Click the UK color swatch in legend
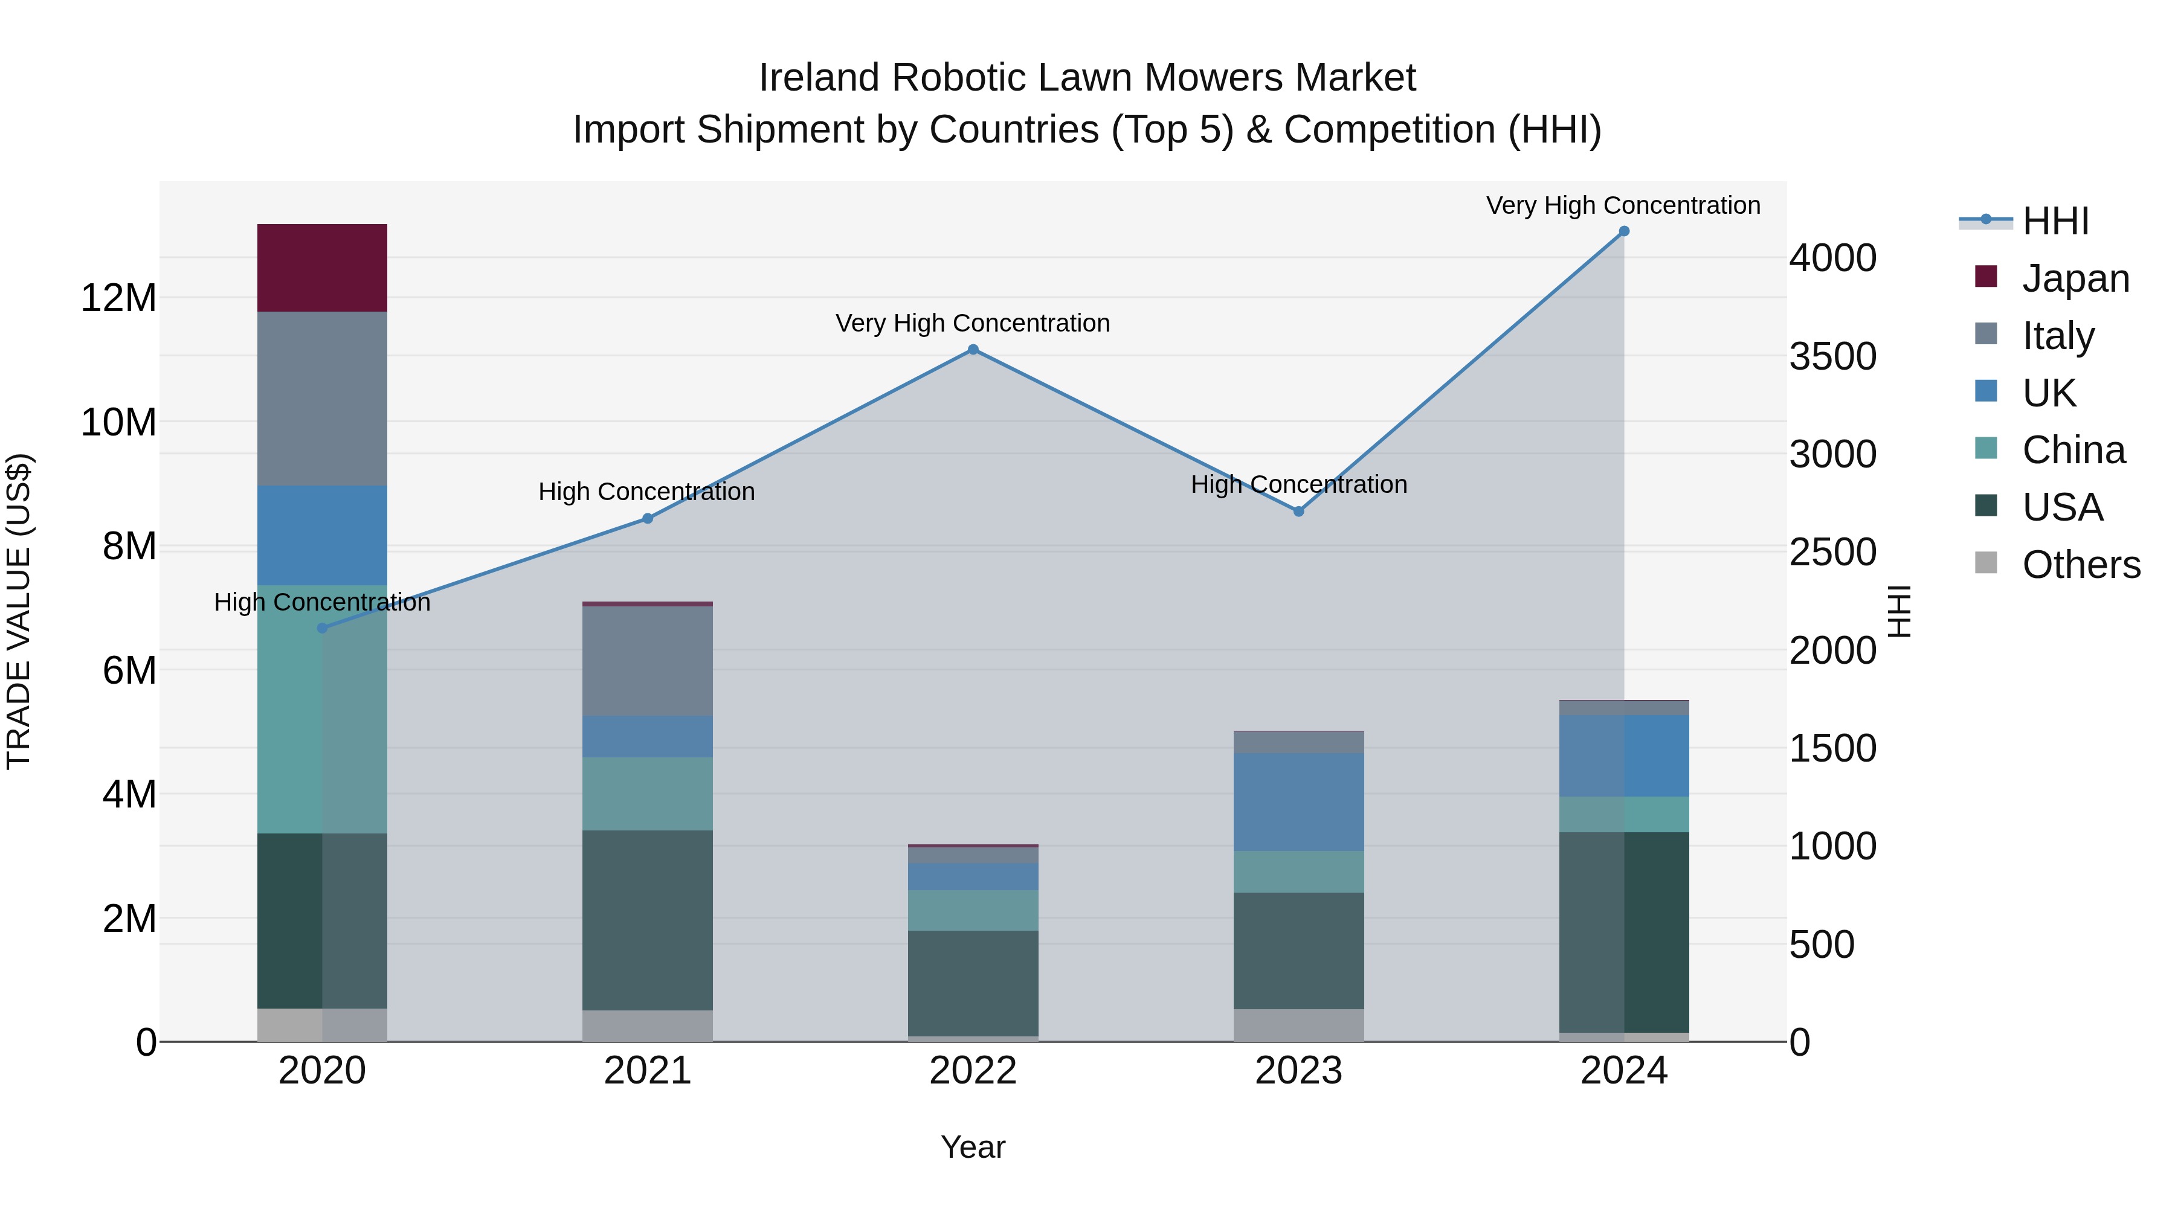The width and height of the screenshot is (2175, 1223). click(1986, 391)
